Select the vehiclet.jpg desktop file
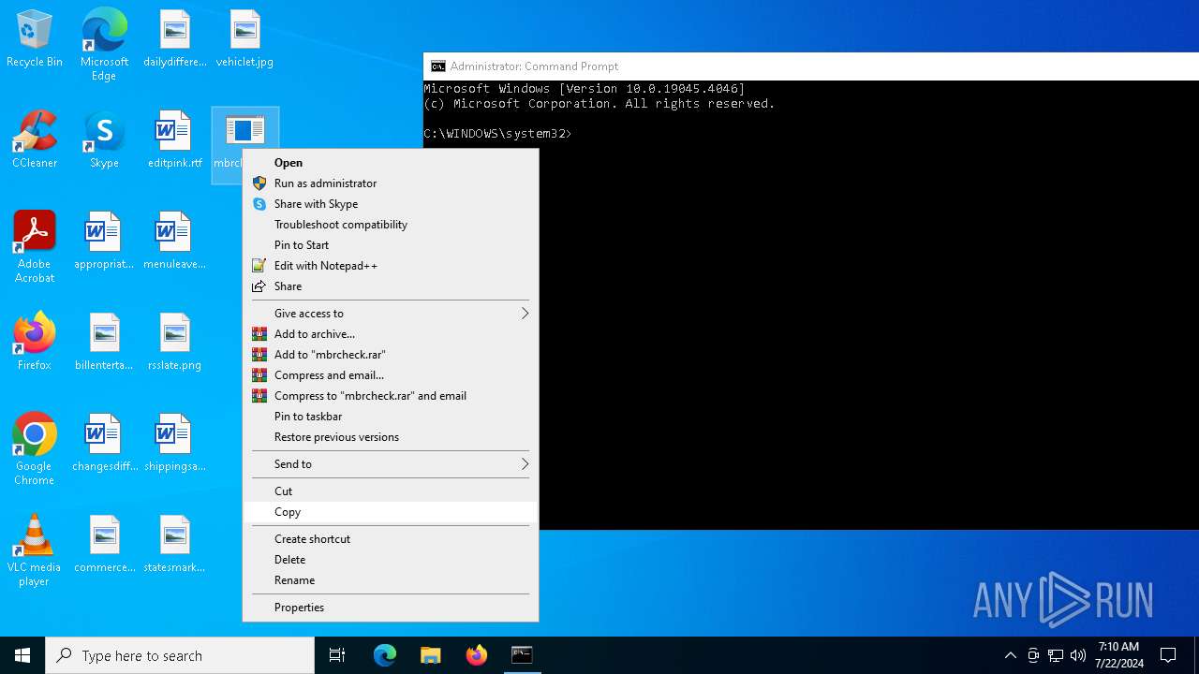 coord(244,39)
